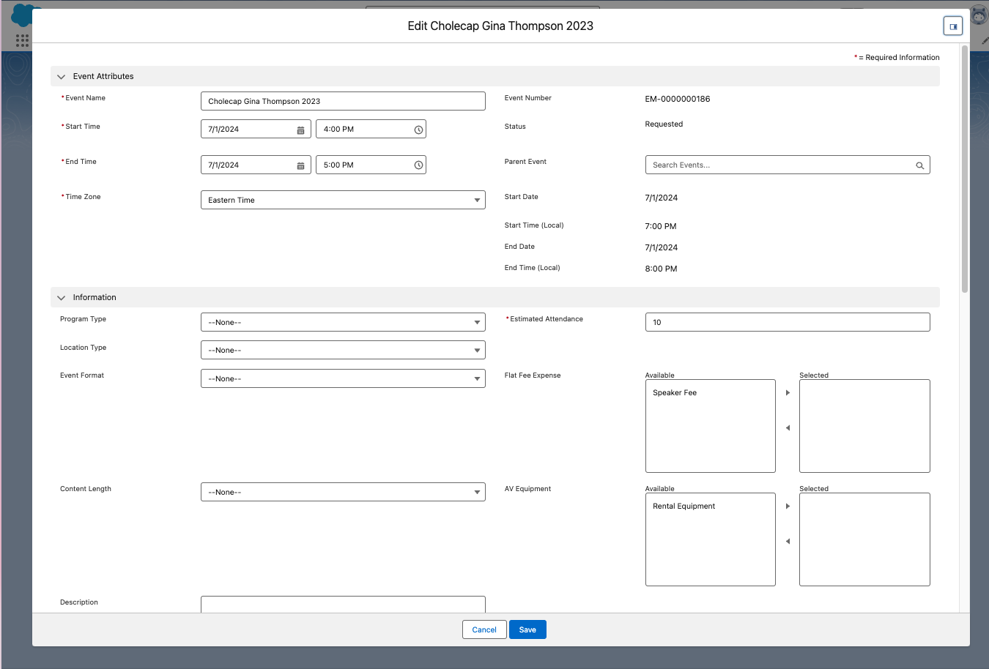Click into the Estimated Attendance field

click(787, 322)
